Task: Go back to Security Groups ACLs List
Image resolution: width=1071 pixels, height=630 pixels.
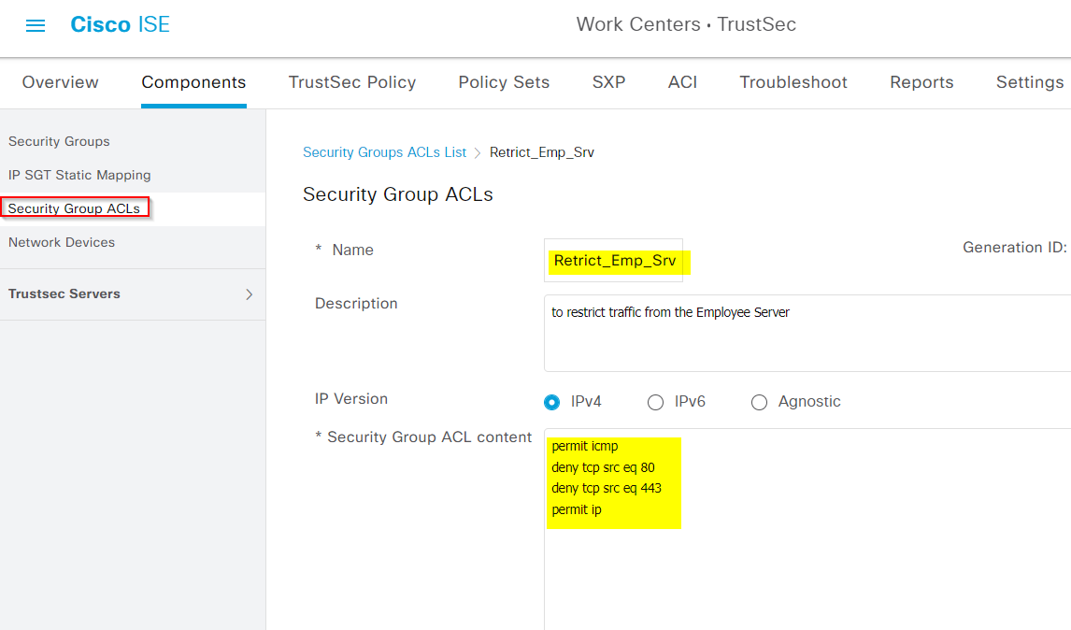Action: pos(384,152)
